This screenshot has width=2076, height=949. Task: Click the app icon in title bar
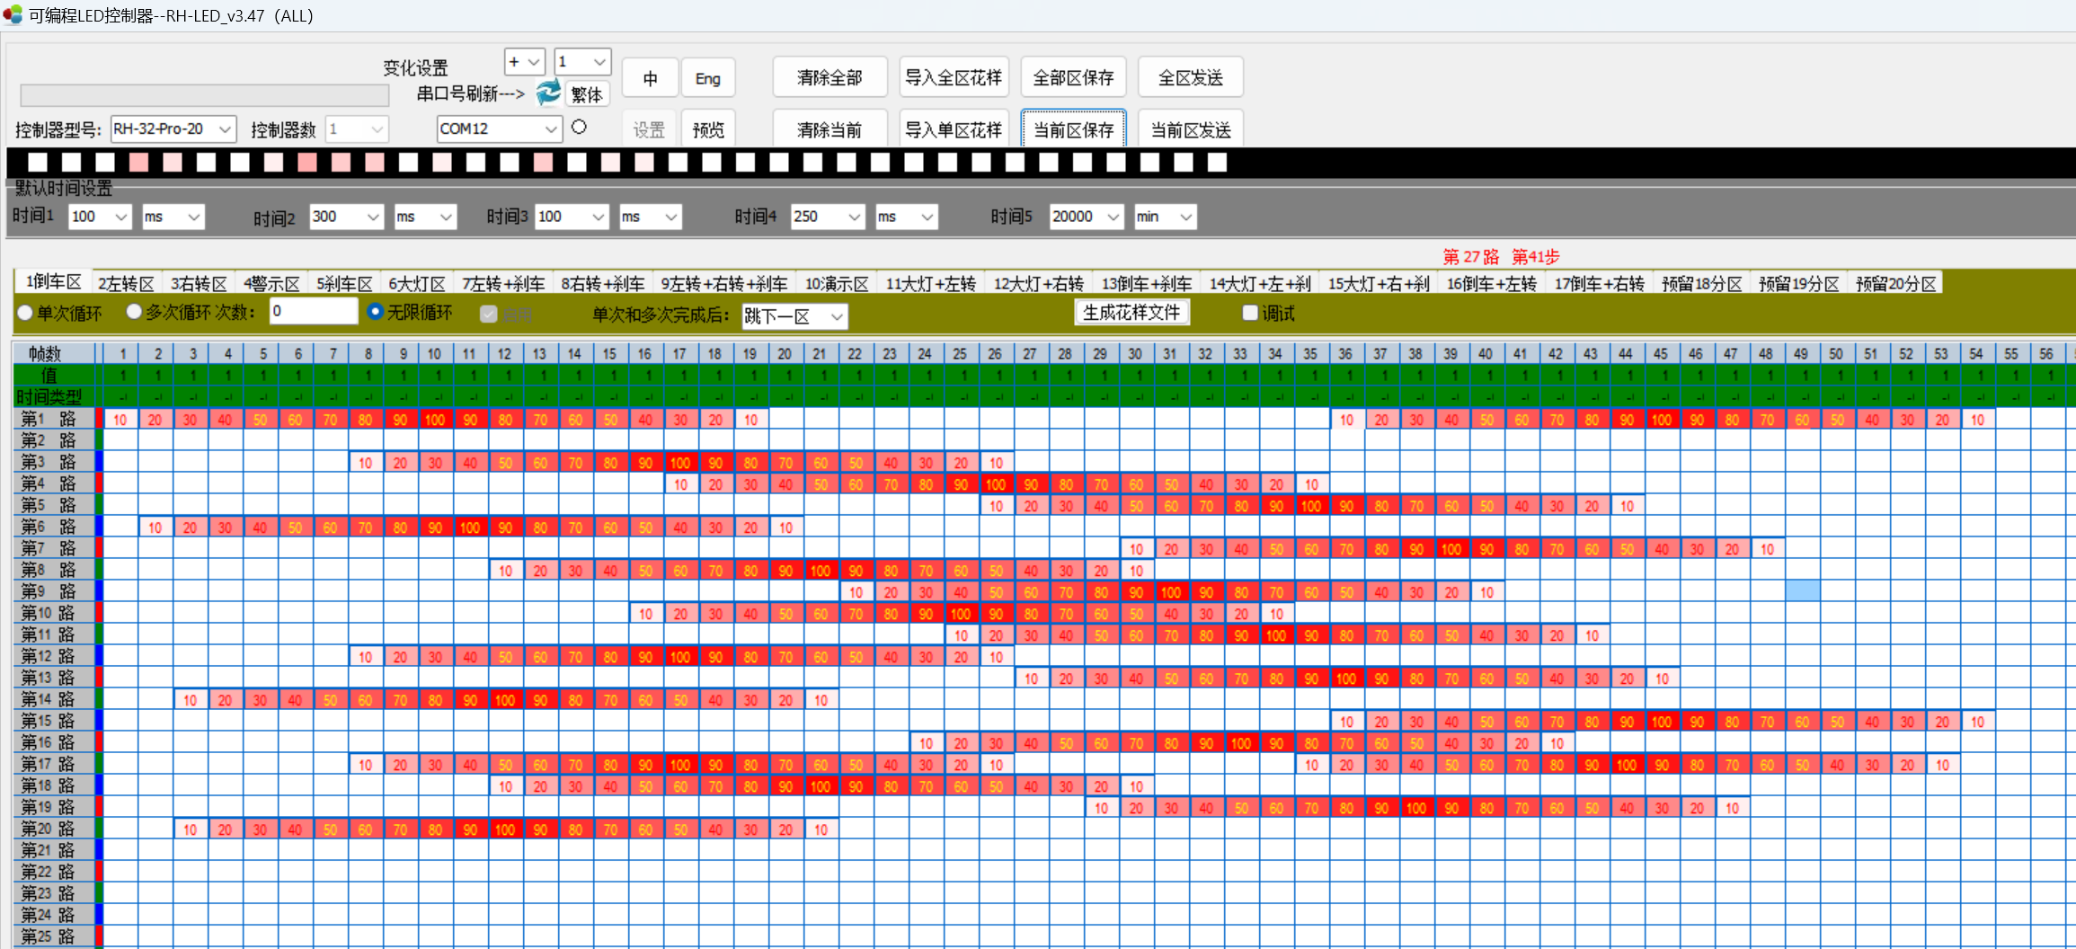point(13,15)
